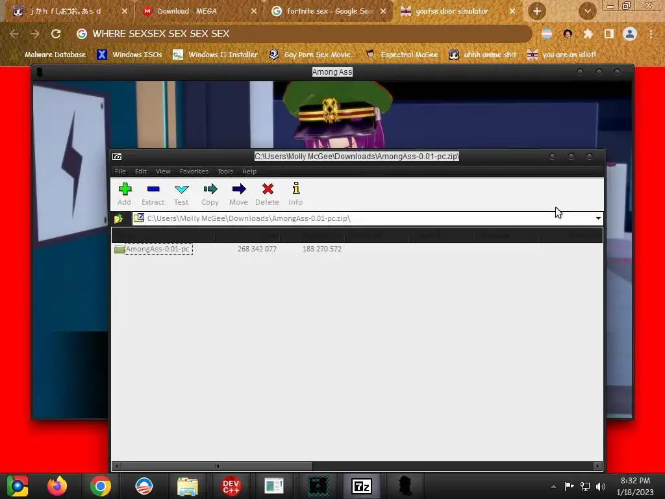Click the horizontal scrollbar thumb in 7-Zip
This screenshot has height=499, width=665.
tap(217, 466)
